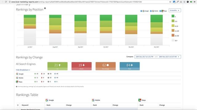Collapse the breakdown with Hide Breakdown

23,70
